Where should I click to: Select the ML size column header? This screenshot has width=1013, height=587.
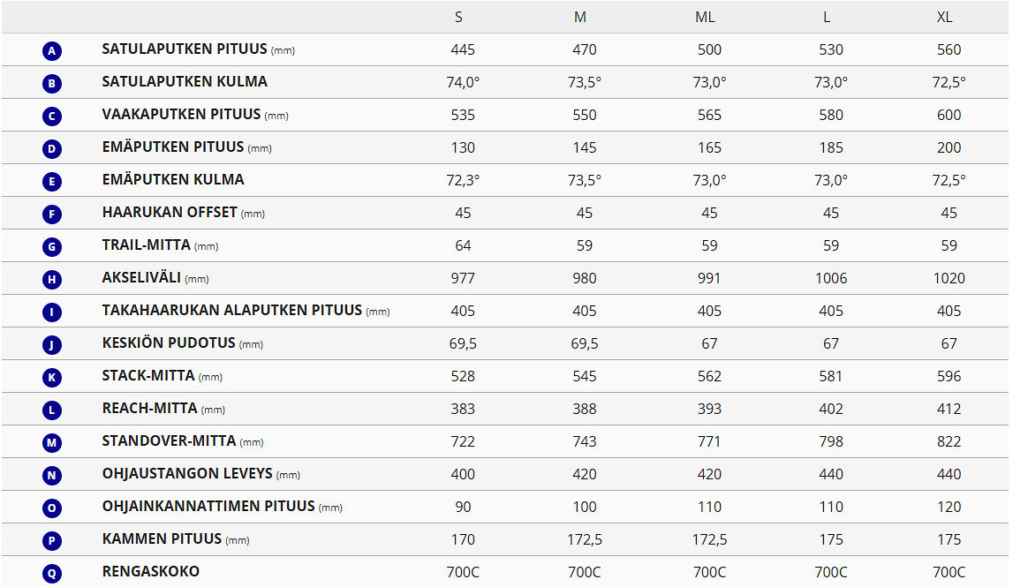point(705,18)
